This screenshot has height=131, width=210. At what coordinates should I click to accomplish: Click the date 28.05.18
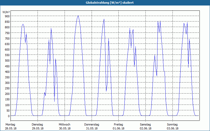(11, 128)
